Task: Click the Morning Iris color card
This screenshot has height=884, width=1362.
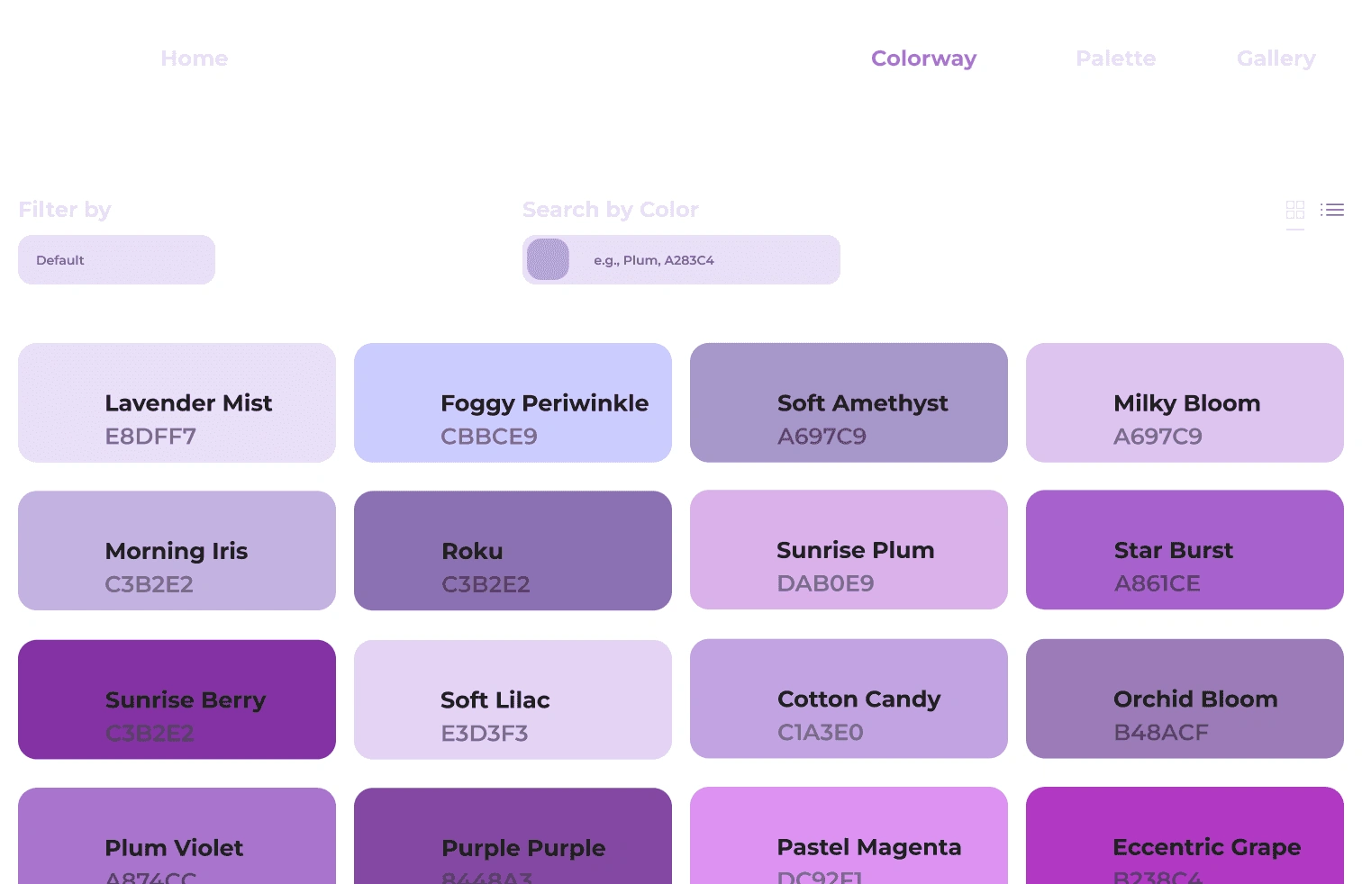Action: [x=177, y=550]
